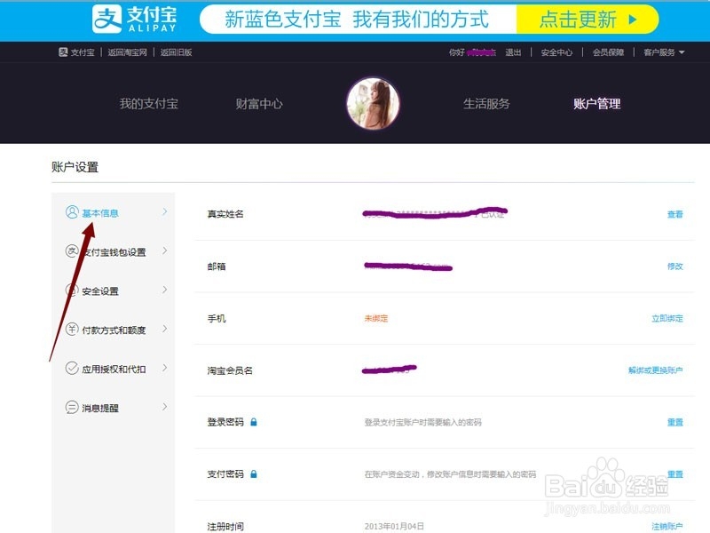This screenshot has height=533, width=710.
Task: Click 查看 for 真实姓名
Action: point(674,214)
